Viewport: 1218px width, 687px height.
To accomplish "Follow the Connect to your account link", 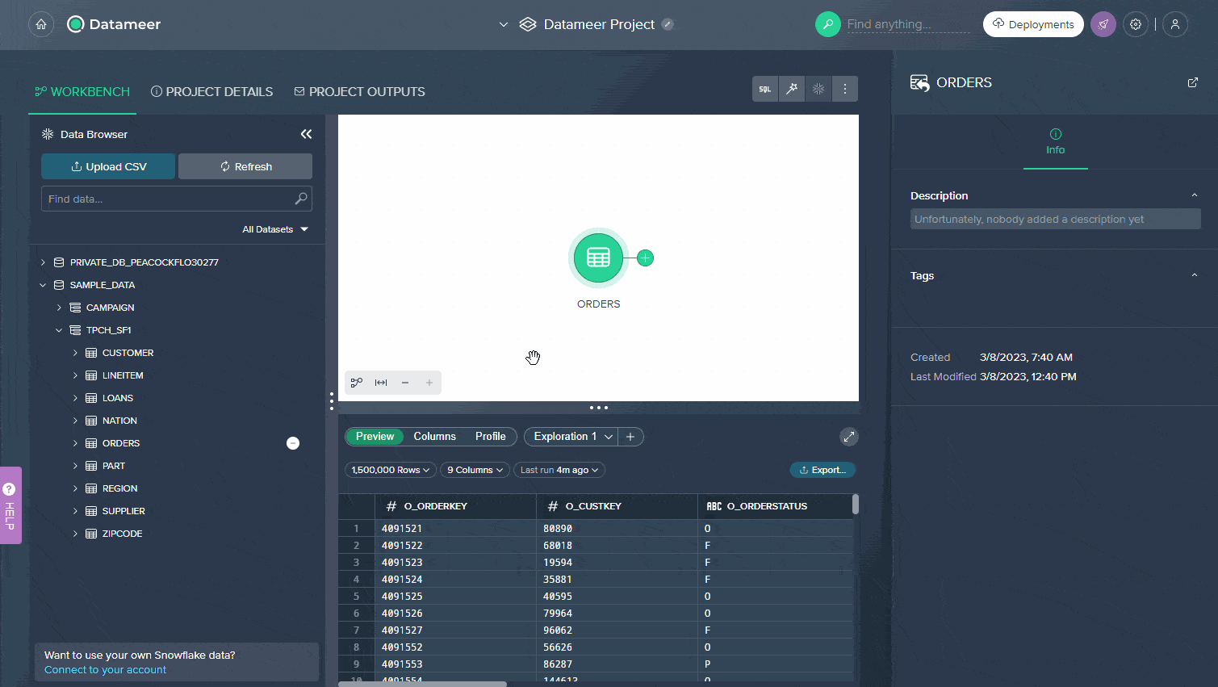I will (x=105, y=670).
